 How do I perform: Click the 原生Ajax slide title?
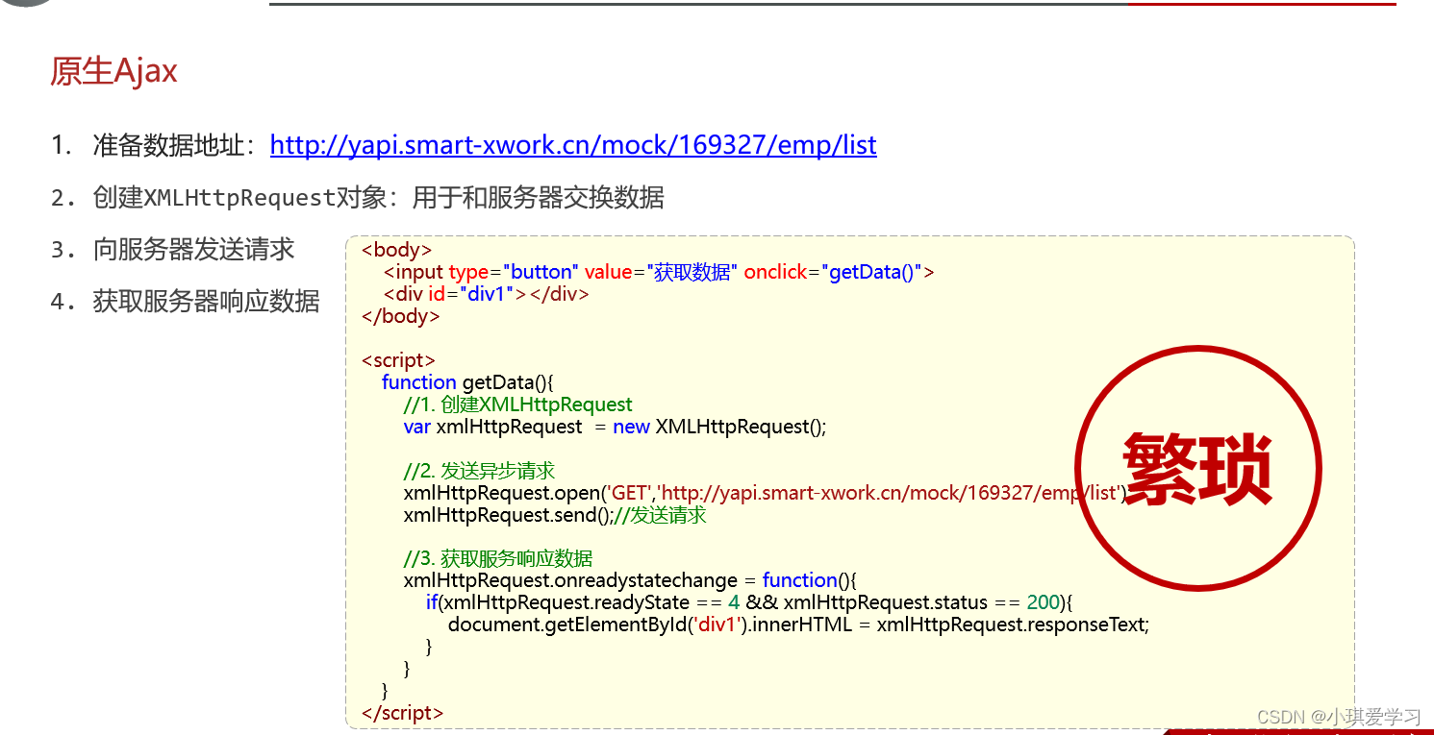[x=113, y=72]
